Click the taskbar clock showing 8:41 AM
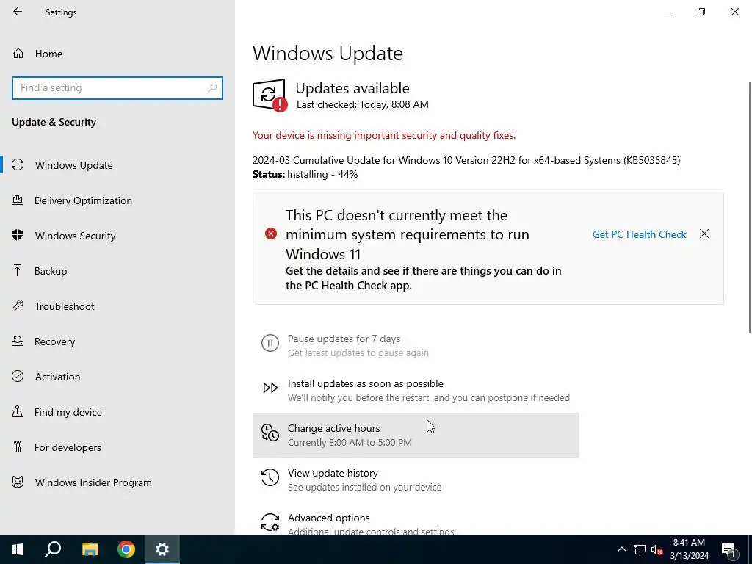Viewport: 752px width, 564px height. [x=689, y=549]
